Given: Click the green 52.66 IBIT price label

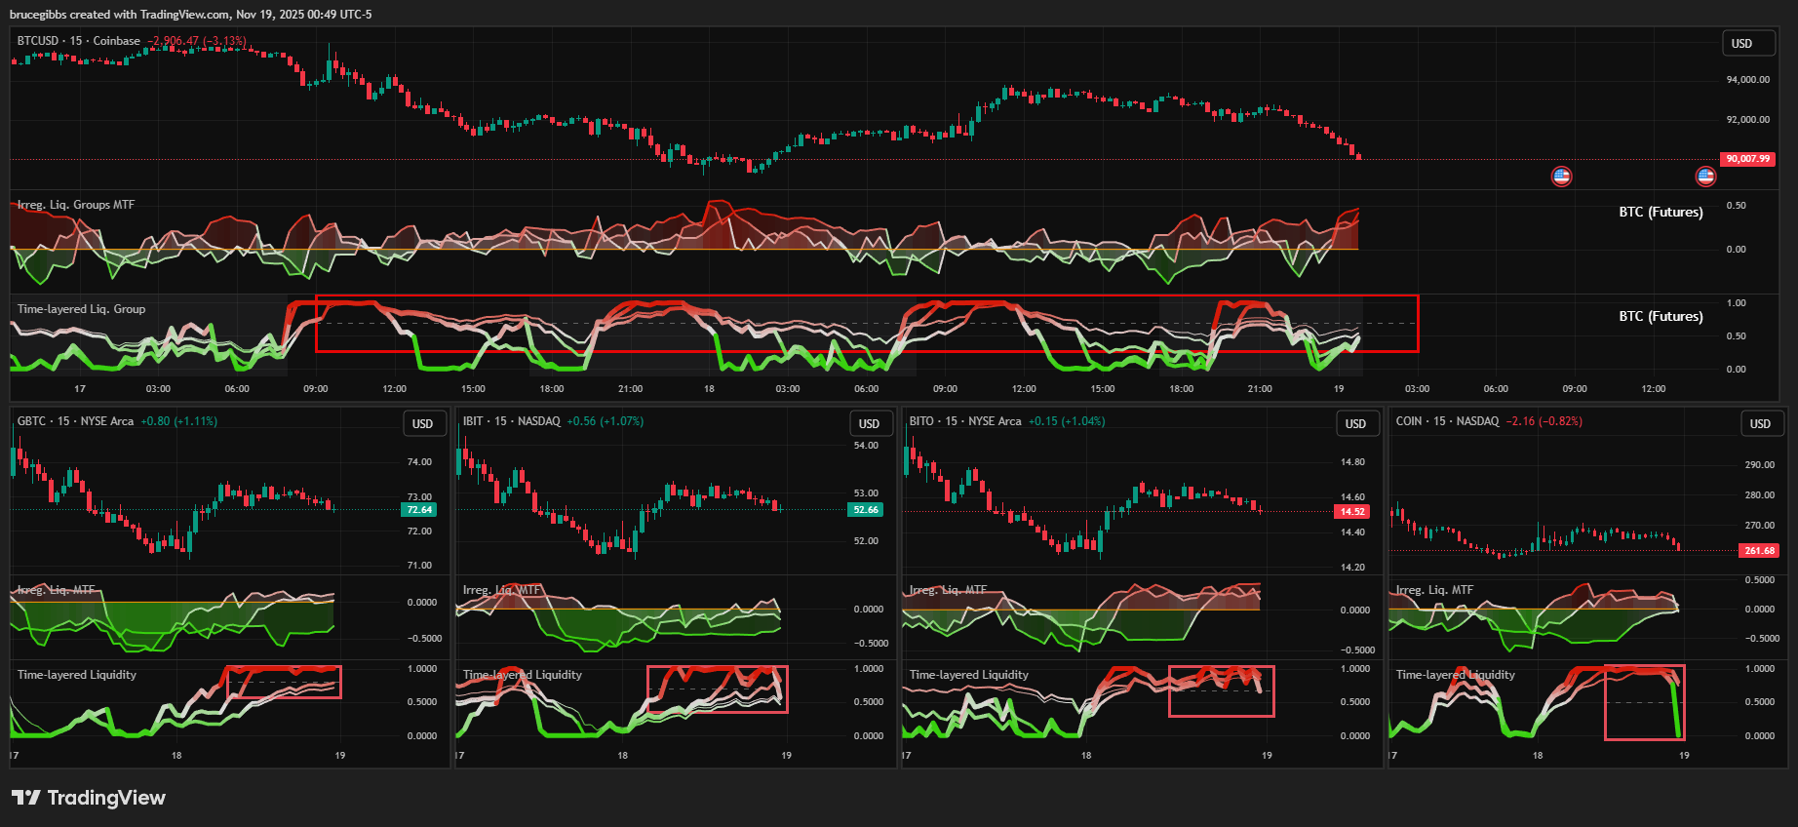Looking at the screenshot, I should 865,510.
